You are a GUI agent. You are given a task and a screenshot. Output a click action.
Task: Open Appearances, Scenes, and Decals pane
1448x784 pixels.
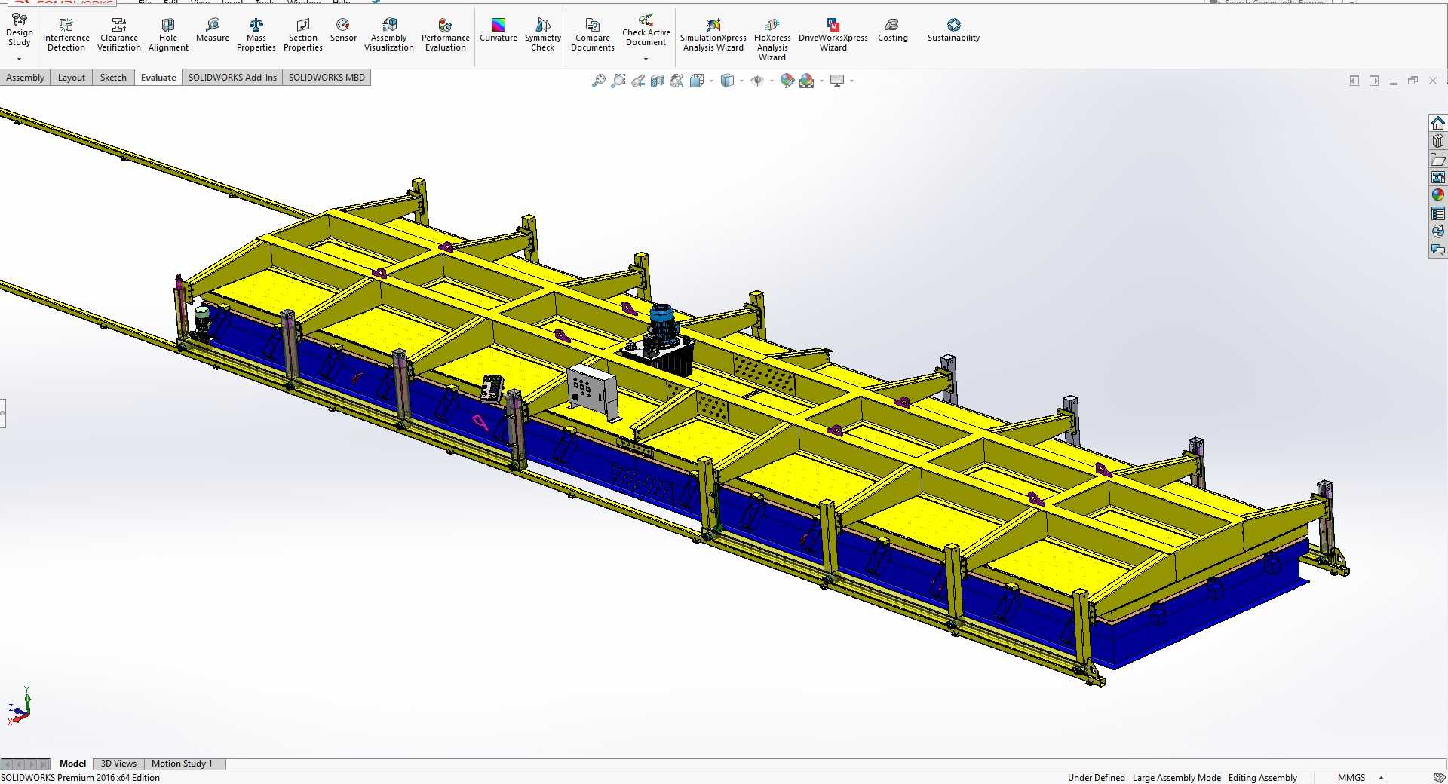(1438, 195)
